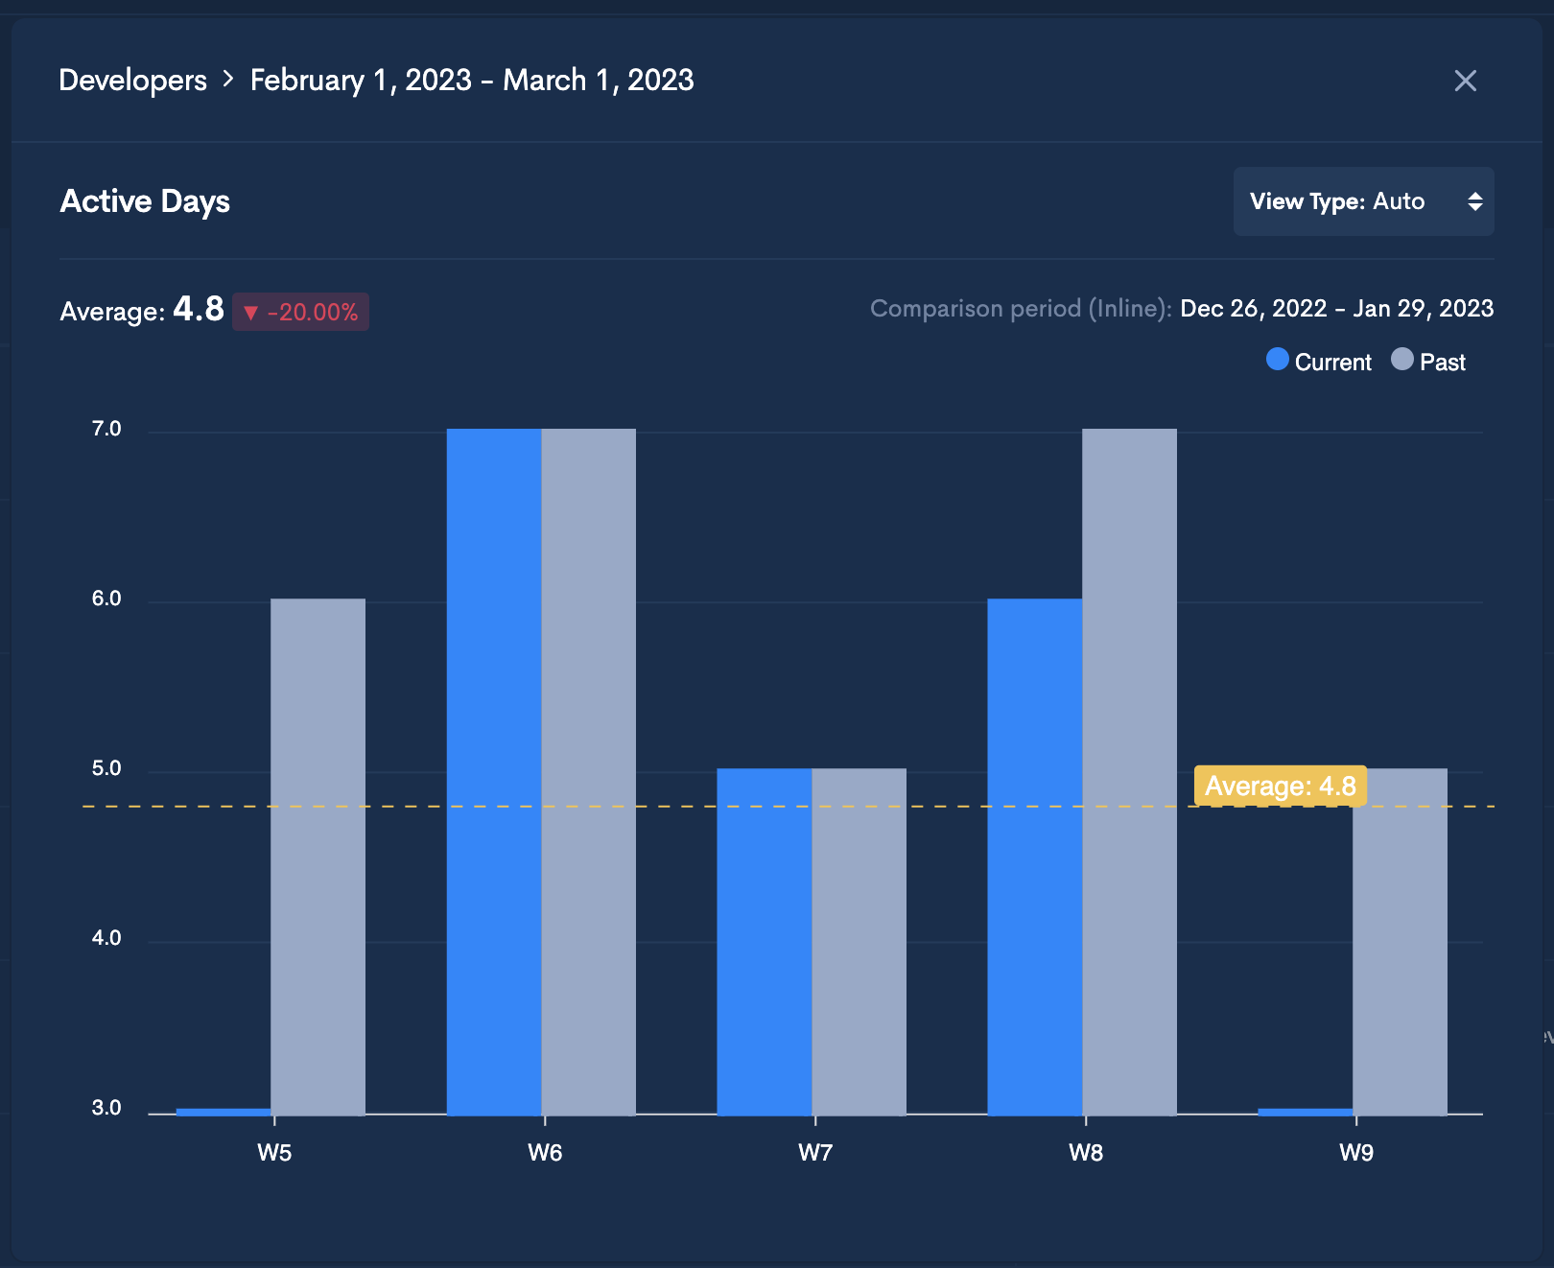Select the W6 past gray bar
The width and height of the screenshot is (1554, 1268).
(588, 771)
